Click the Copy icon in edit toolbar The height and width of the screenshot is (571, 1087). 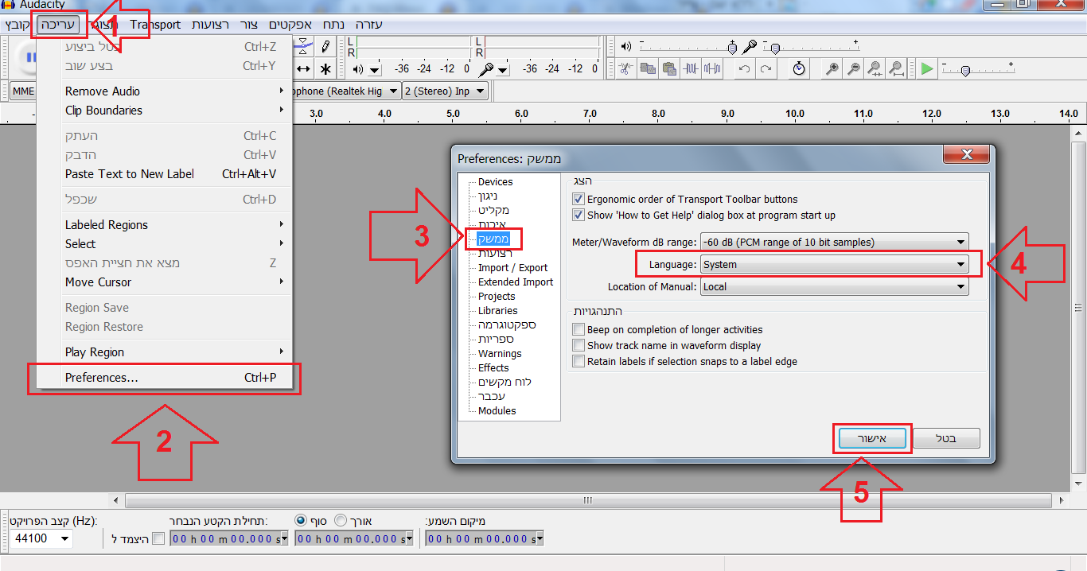pyautogui.click(x=648, y=69)
